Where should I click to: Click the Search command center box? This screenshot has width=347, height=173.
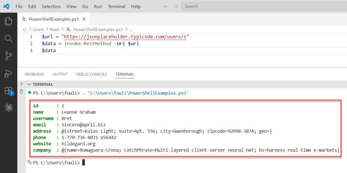click(264, 6)
